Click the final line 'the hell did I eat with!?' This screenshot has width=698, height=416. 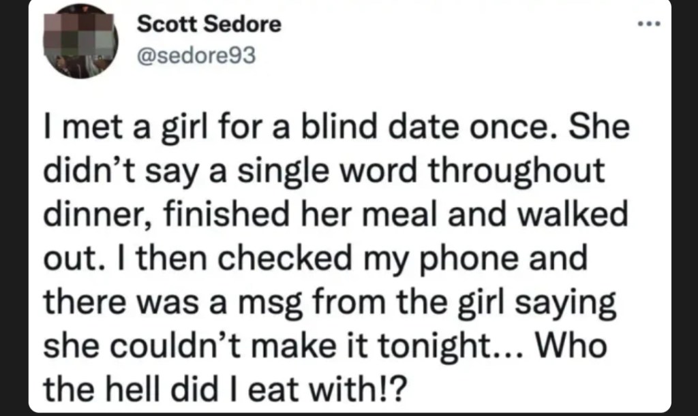(225, 389)
